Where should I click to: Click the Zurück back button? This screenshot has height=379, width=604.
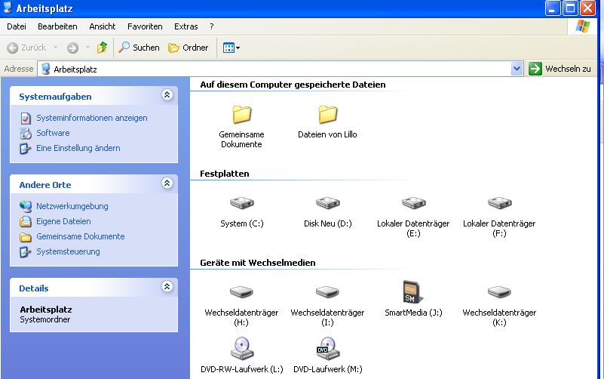pyautogui.click(x=26, y=48)
